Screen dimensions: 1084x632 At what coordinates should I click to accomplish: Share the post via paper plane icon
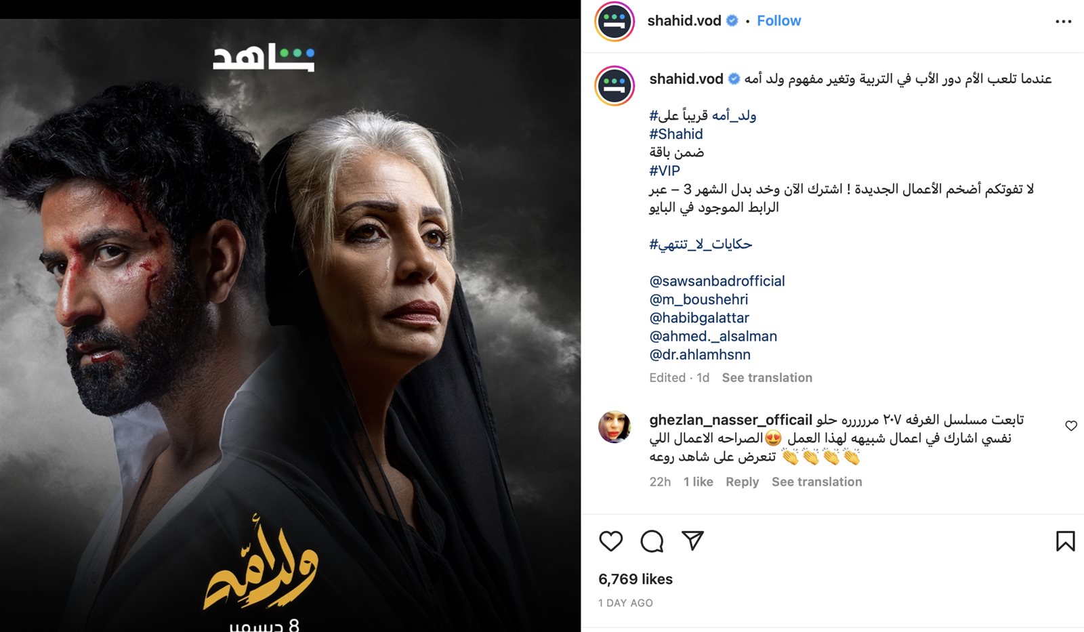692,541
